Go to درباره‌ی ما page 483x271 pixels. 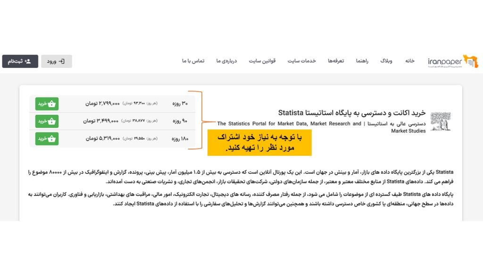(226, 61)
